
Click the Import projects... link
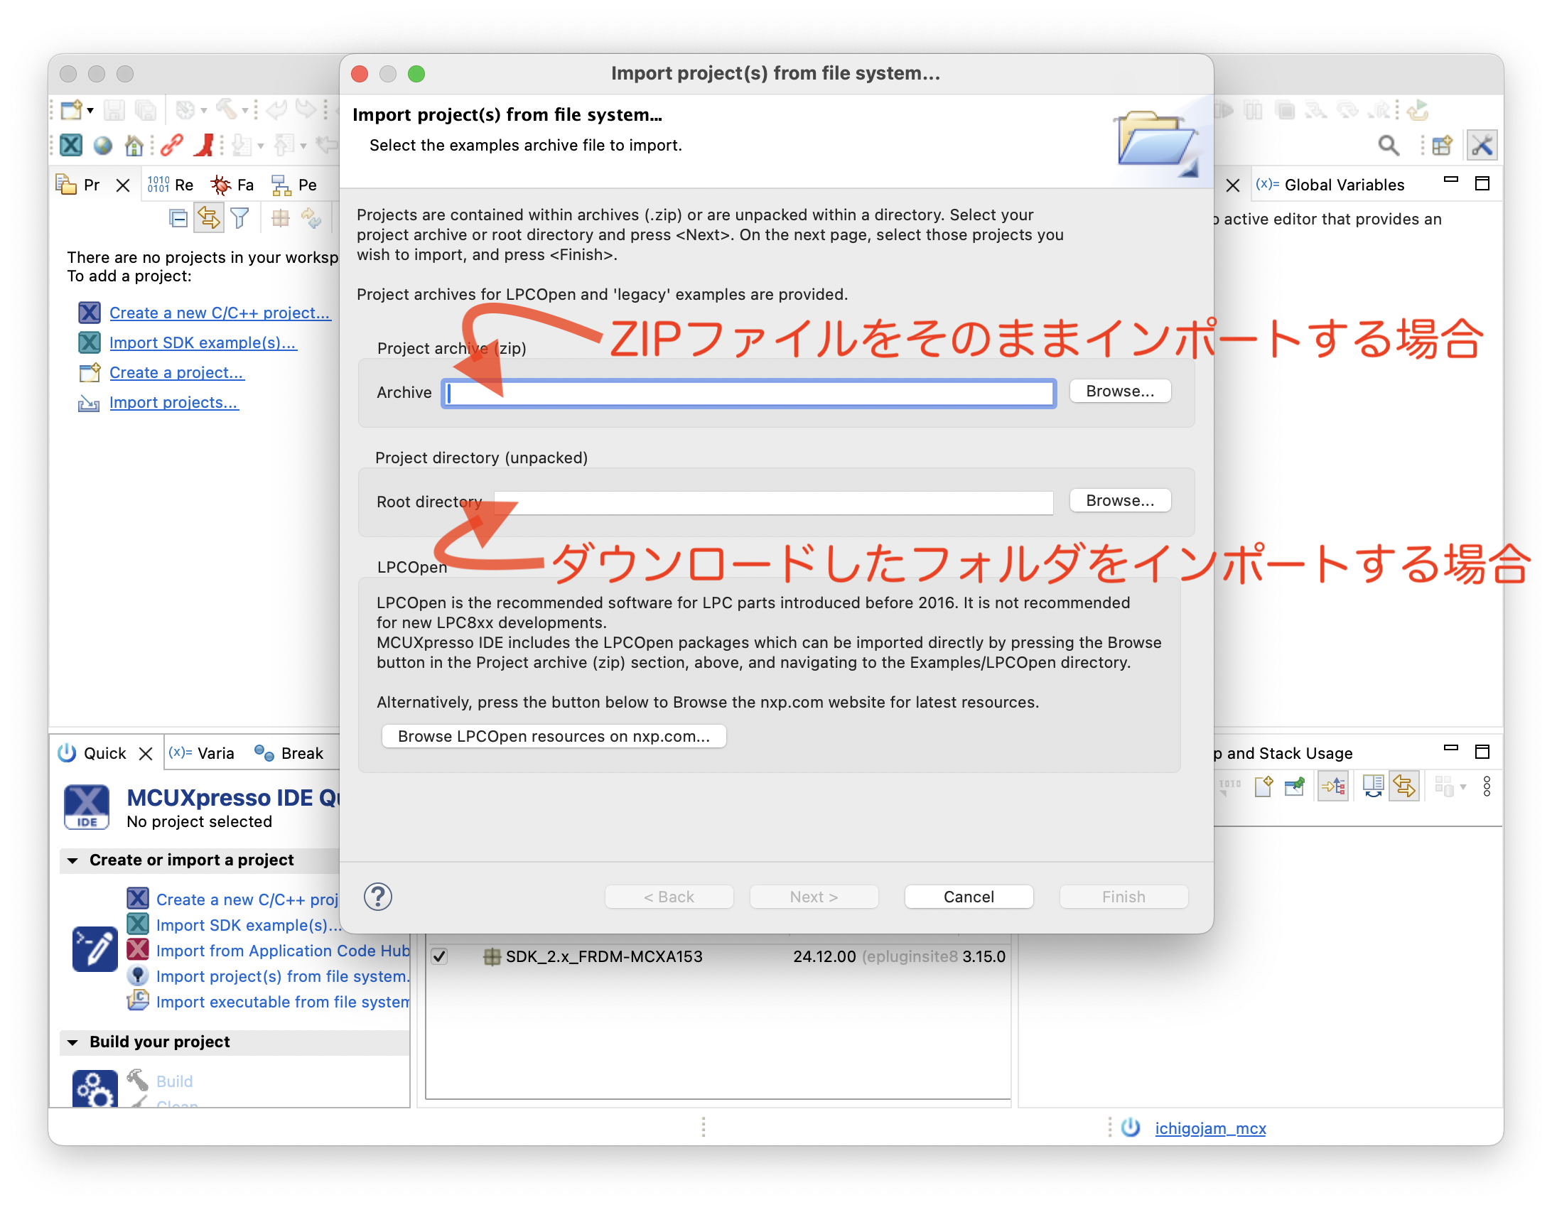click(174, 402)
